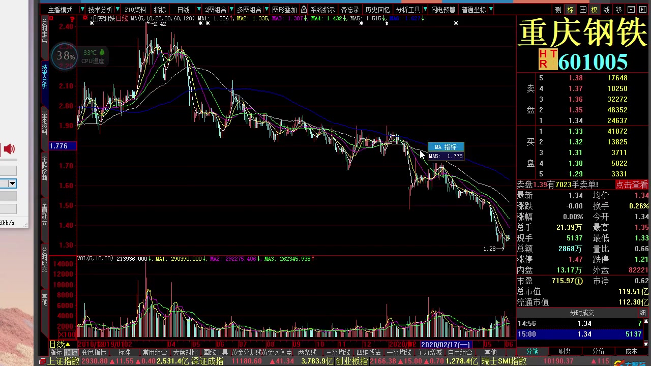The height and width of the screenshot is (366, 651).
Task: Expand the 分析工具 dropdown arrow
Action: pyautogui.click(x=425, y=10)
